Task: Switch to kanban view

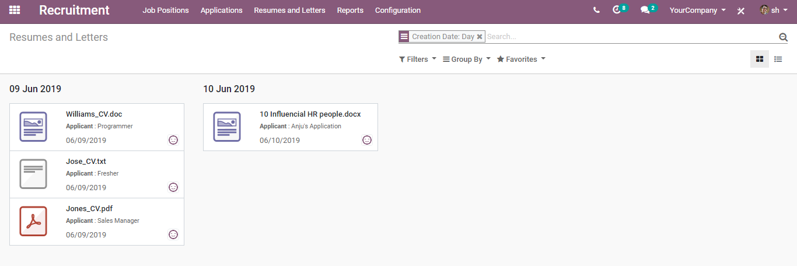Action: pos(760,59)
